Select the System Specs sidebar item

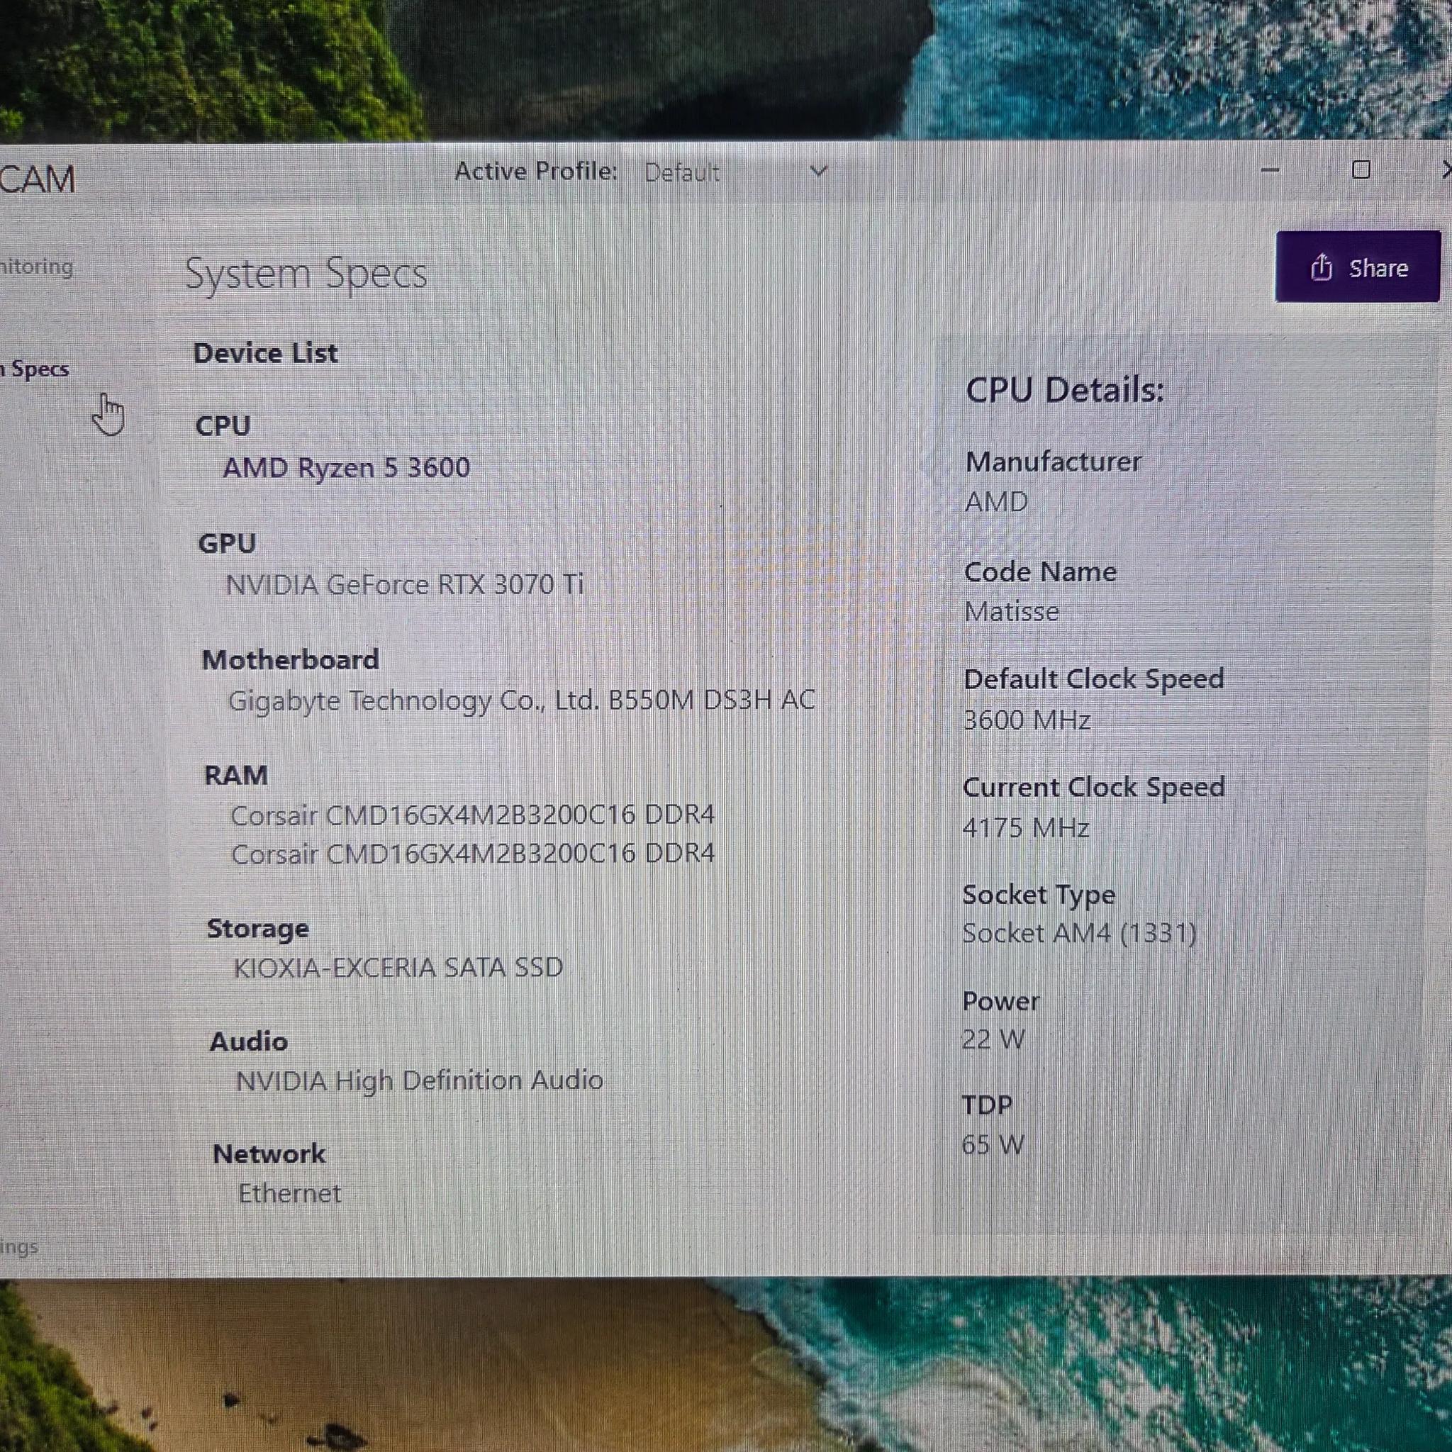[x=35, y=369]
